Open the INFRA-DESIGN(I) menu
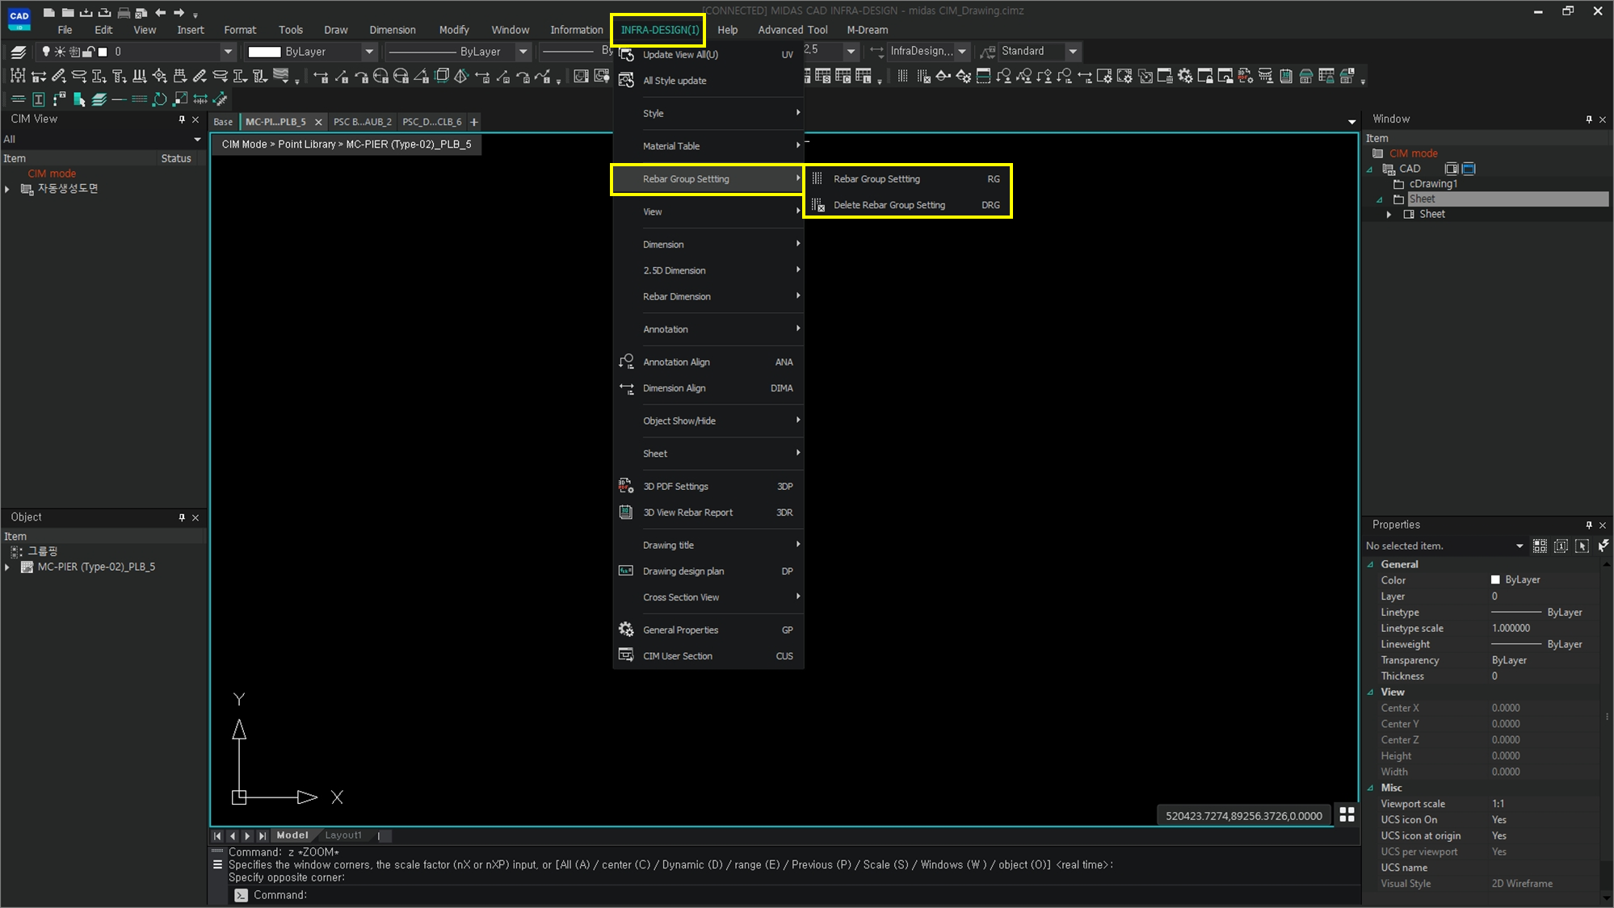Viewport: 1614px width, 908px height. tap(659, 30)
